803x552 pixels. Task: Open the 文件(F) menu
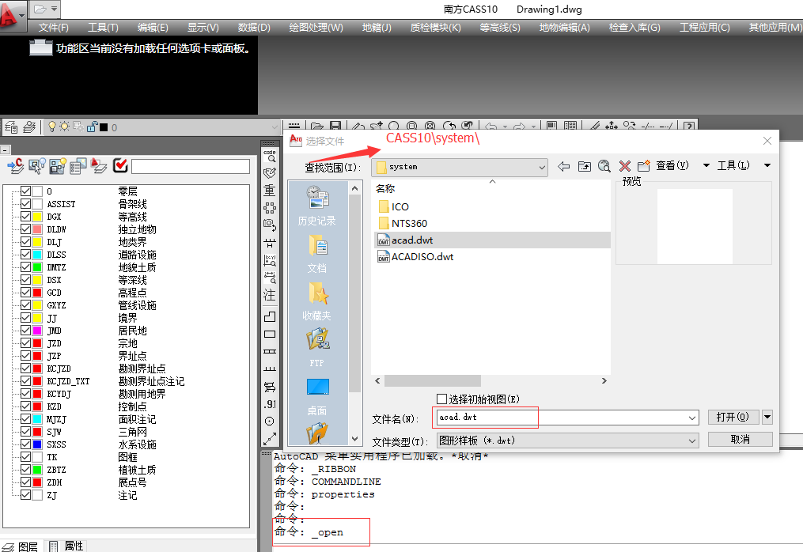(x=53, y=28)
